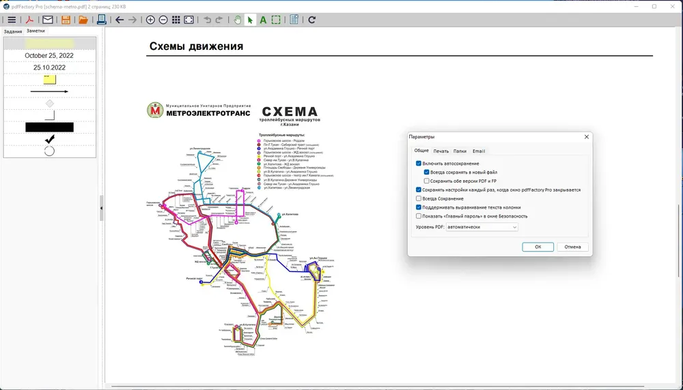Pick the diamond shape annotation

coord(50,104)
